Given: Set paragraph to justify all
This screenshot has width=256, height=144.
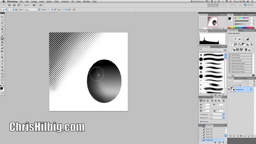Looking at the screenshot, I should pyautogui.click(x=224, y=101).
